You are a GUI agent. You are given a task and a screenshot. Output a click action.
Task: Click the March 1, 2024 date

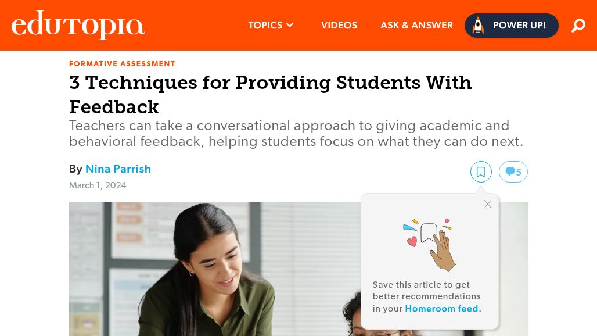click(x=98, y=185)
